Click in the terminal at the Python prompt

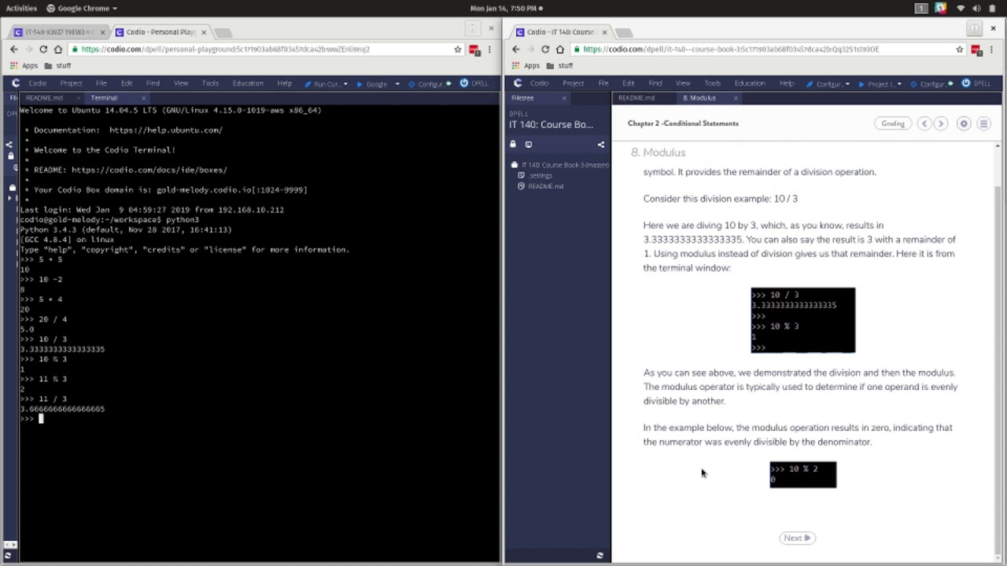point(41,419)
